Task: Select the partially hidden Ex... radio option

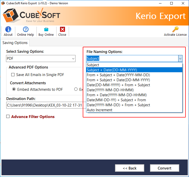Action: [x=76, y=89]
